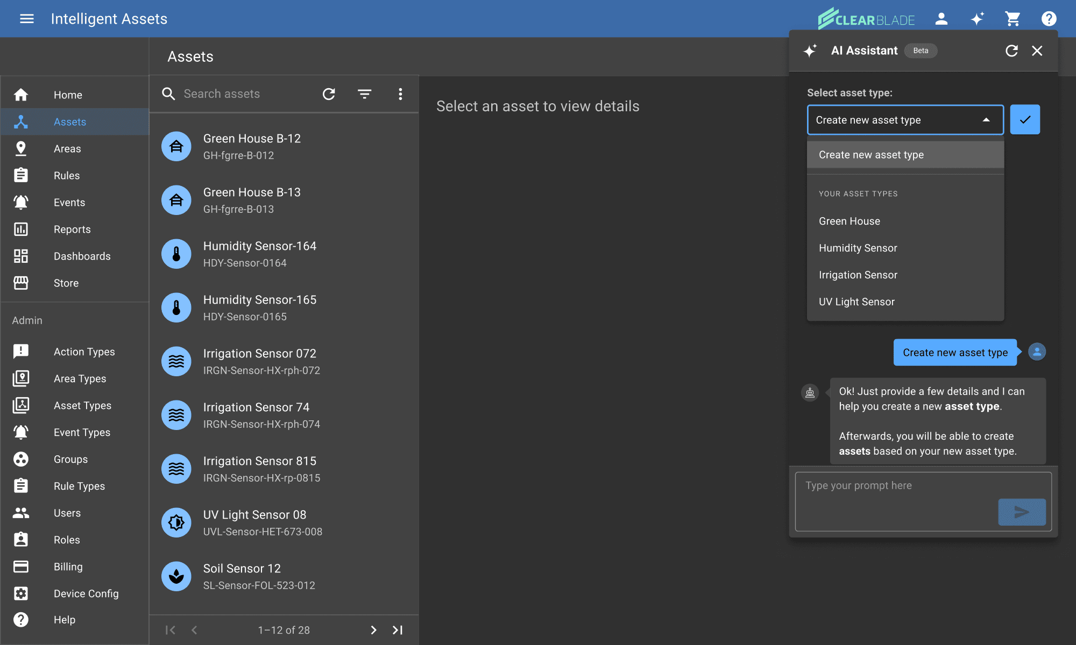The width and height of the screenshot is (1076, 645).
Task: Open the hamburger navigation menu
Action: (x=26, y=19)
